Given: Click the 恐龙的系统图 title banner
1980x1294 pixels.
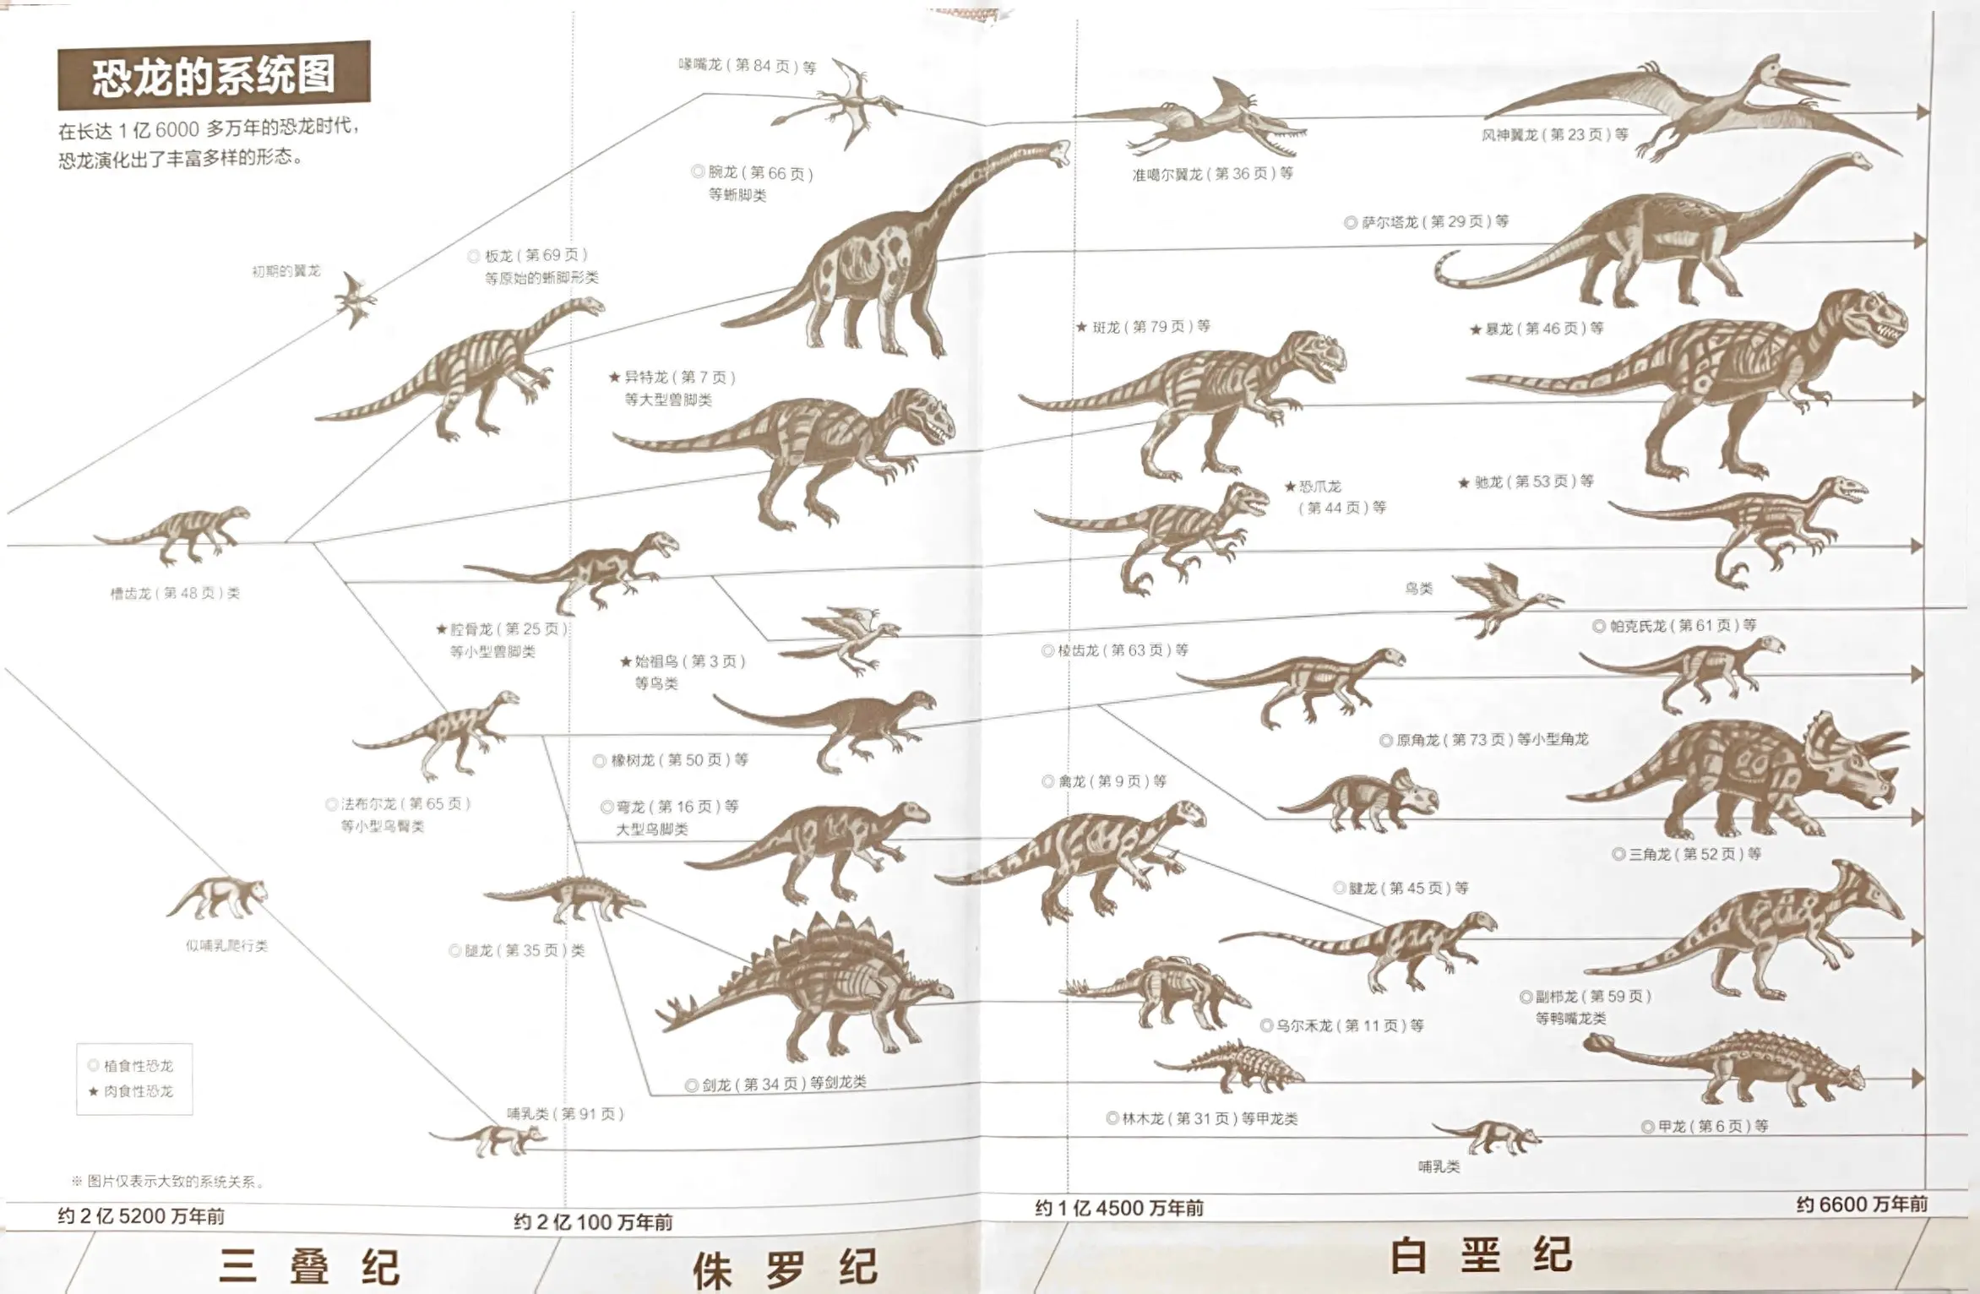Looking at the screenshot, I should coord(214,76).
